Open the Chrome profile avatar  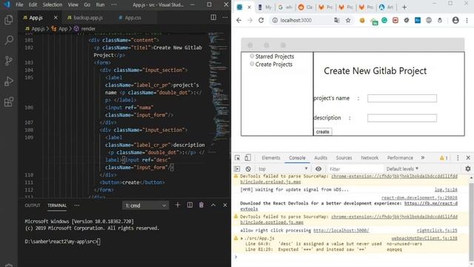(x=455, y=20)
